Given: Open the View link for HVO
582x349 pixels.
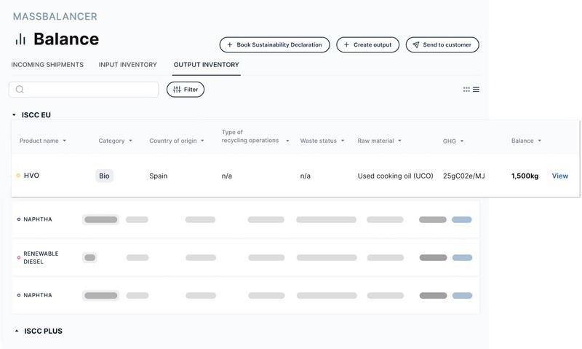Looking at the screenshot, I should pos(559,176).
